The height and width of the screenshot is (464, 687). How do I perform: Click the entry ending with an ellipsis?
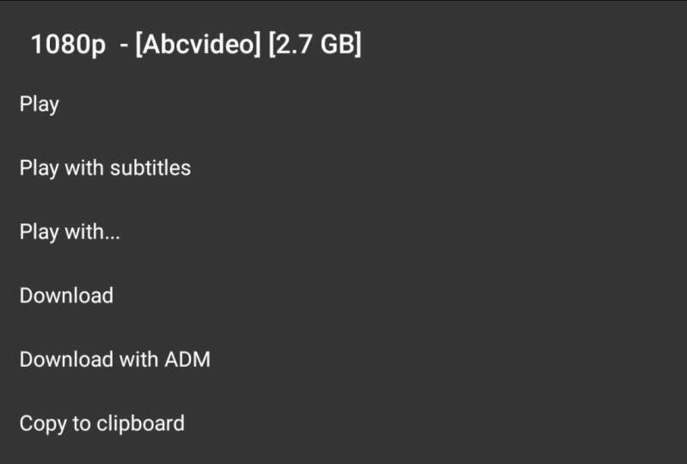coord(70,231)
